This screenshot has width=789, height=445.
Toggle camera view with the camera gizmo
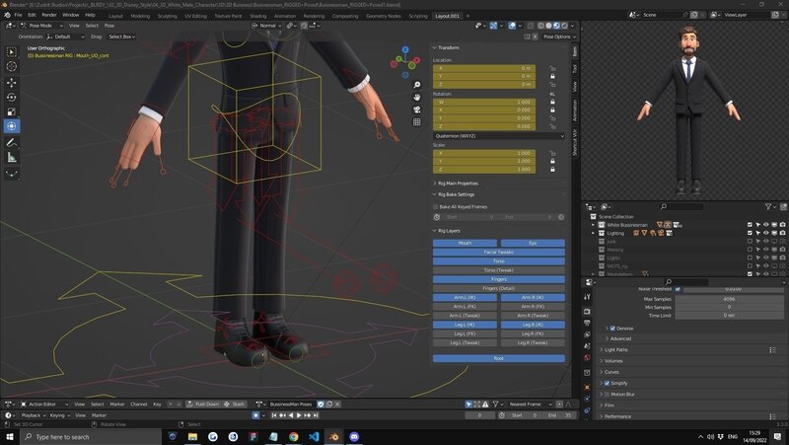[x=418, y=110]
